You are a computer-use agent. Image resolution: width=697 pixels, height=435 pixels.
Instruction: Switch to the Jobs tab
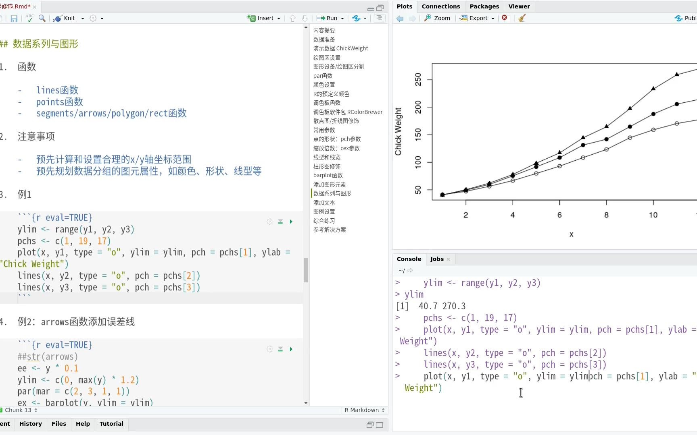(437, 259)
